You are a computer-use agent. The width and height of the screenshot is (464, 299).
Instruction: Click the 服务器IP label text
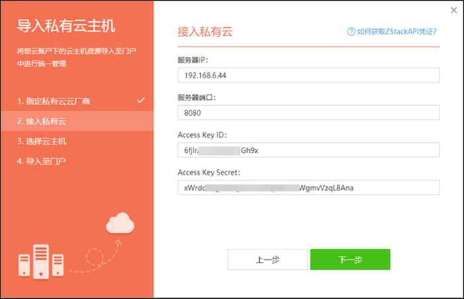tap(194, 60)
